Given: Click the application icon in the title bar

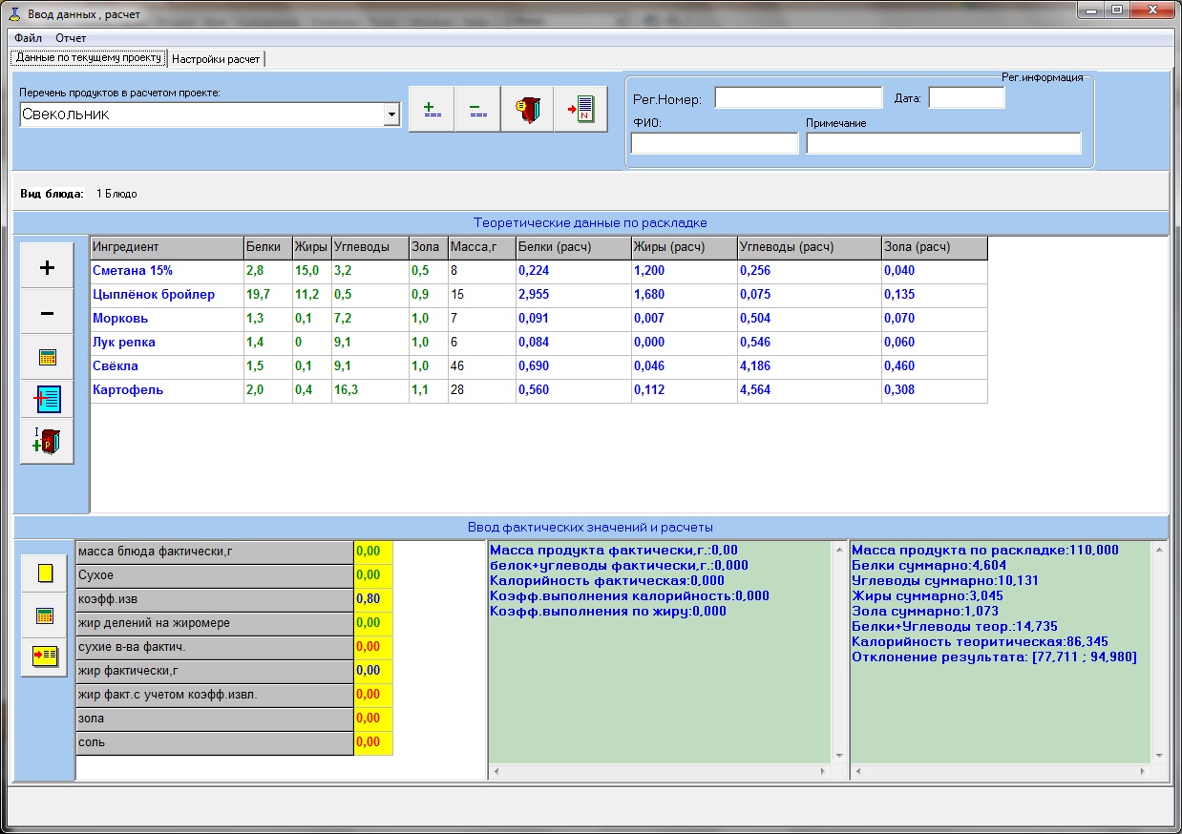Looking at the screenshot, I should [x=14, y=13].
